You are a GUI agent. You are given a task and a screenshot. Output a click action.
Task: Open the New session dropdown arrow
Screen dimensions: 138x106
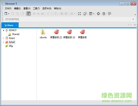pos(9,14)
